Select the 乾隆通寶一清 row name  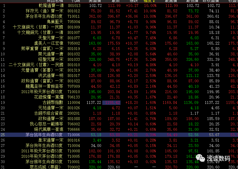[51, 6]
